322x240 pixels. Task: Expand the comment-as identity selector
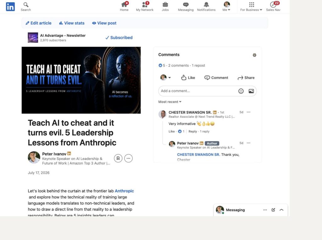[165, 77]
